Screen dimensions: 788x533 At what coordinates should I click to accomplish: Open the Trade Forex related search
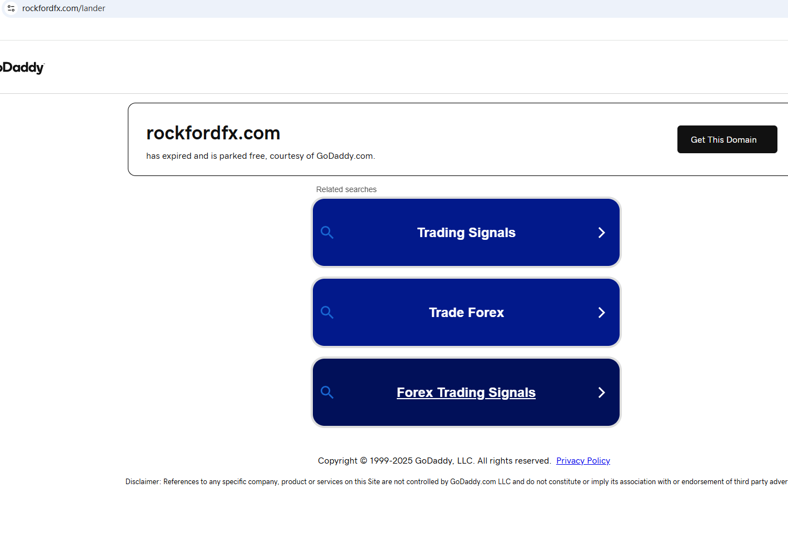tap(466, 313)
